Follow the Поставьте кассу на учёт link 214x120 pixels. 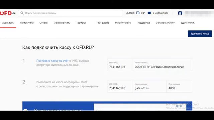(x=52, y=61)
